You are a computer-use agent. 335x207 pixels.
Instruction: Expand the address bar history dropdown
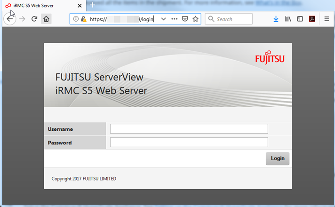163,19
